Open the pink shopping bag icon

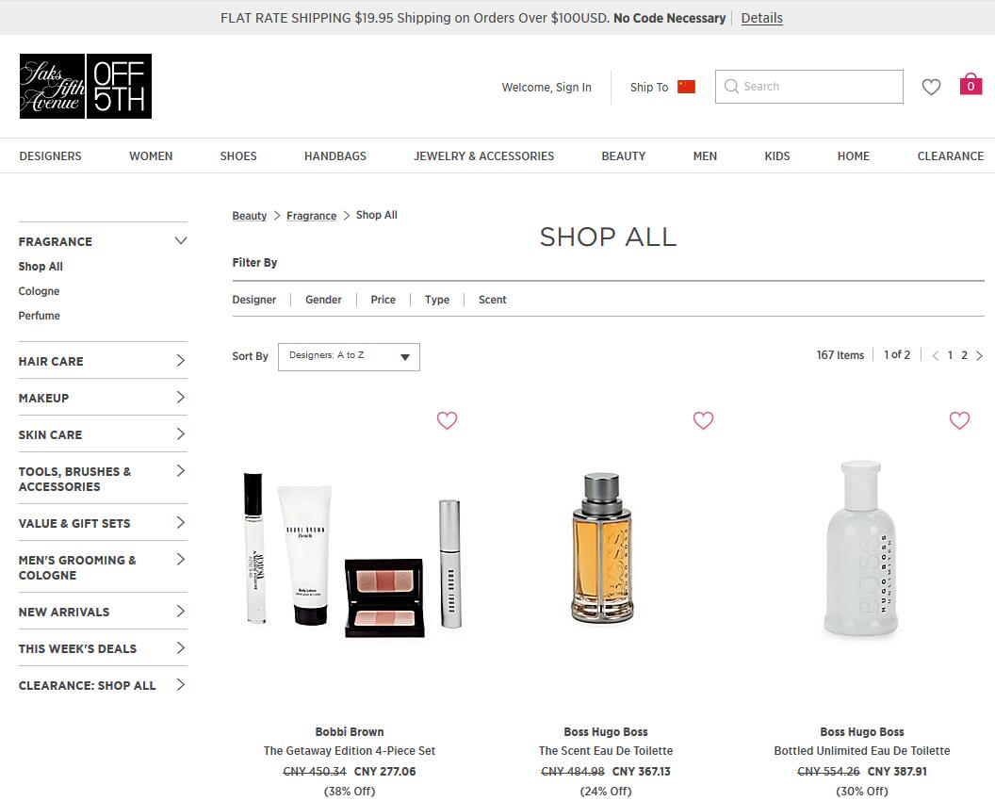pos(971,85)
